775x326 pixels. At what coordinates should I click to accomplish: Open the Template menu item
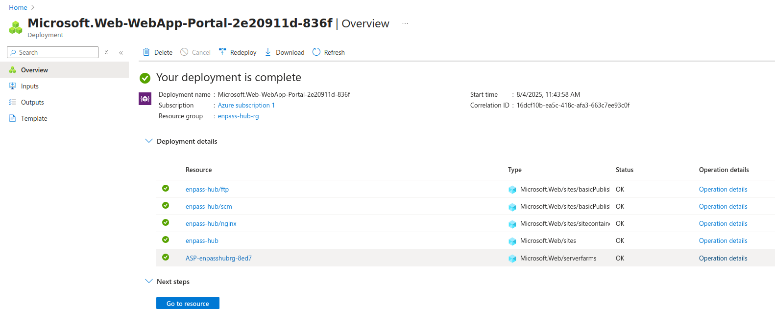tap(64, 118)
